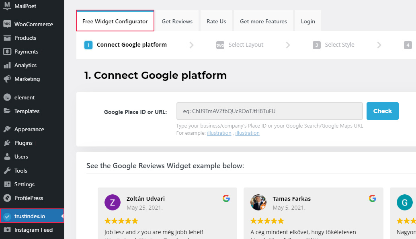
Task: Click the Users person icon
Action: tap(7, 157)
